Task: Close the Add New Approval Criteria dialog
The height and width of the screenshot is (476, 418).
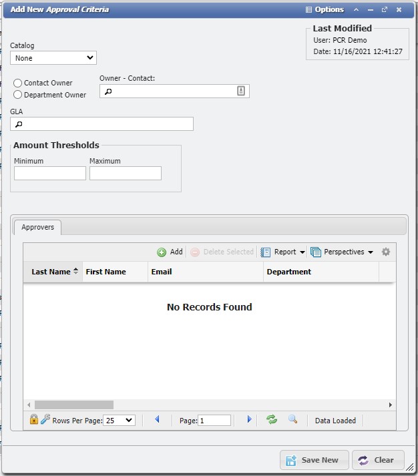Action: (x=399, y=10)
